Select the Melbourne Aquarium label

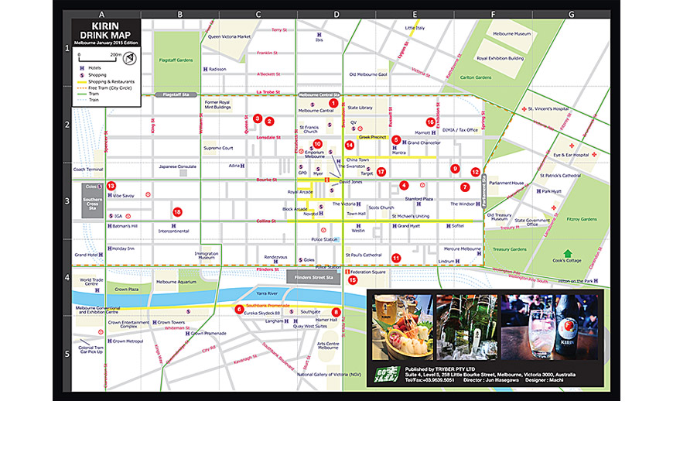[176, 282]
